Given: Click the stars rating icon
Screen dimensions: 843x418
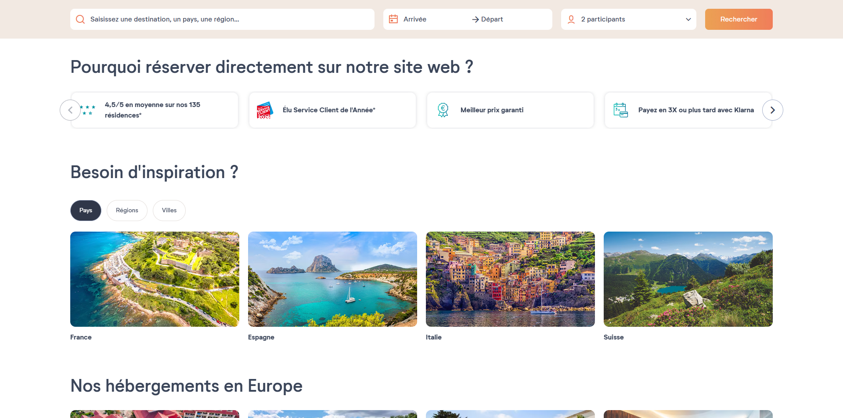Looking at the screenshot, I should coord(88,110).
